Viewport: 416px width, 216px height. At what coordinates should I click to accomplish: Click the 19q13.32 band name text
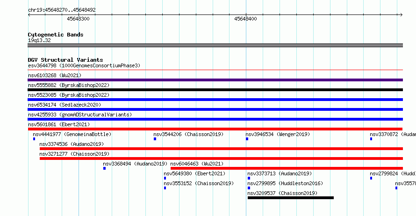(x=39, y=40)
